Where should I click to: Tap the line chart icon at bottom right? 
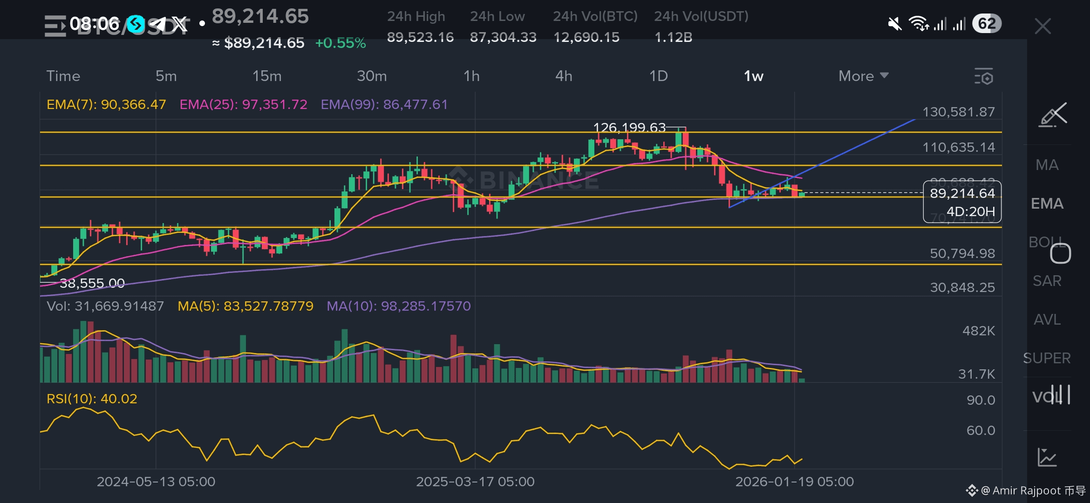coord(1047,457)
